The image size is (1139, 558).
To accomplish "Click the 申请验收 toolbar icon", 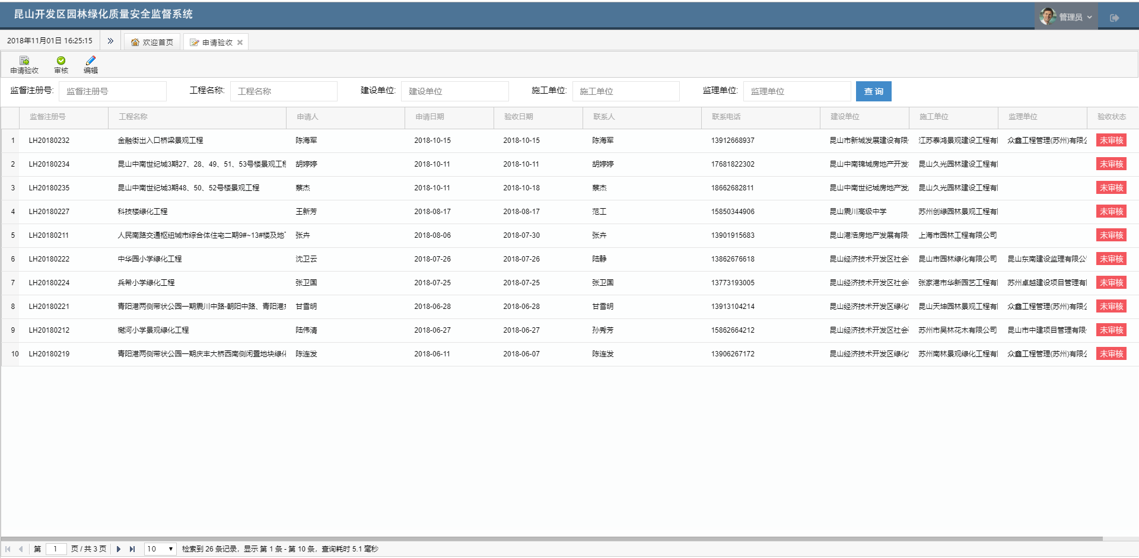I will [24, 61].
